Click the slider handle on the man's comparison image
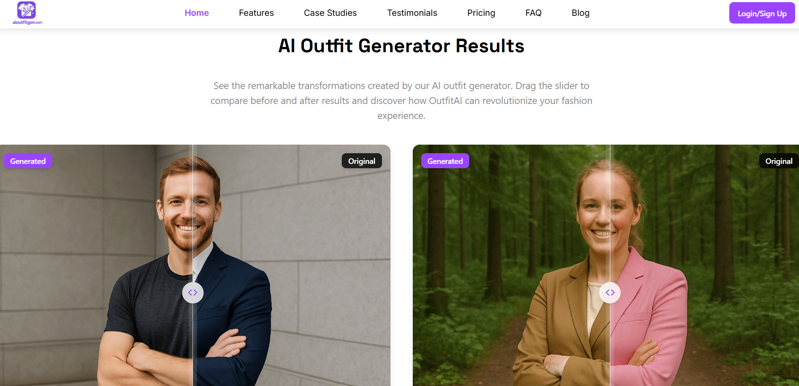The image size is (799, 386). coord(193,293)
